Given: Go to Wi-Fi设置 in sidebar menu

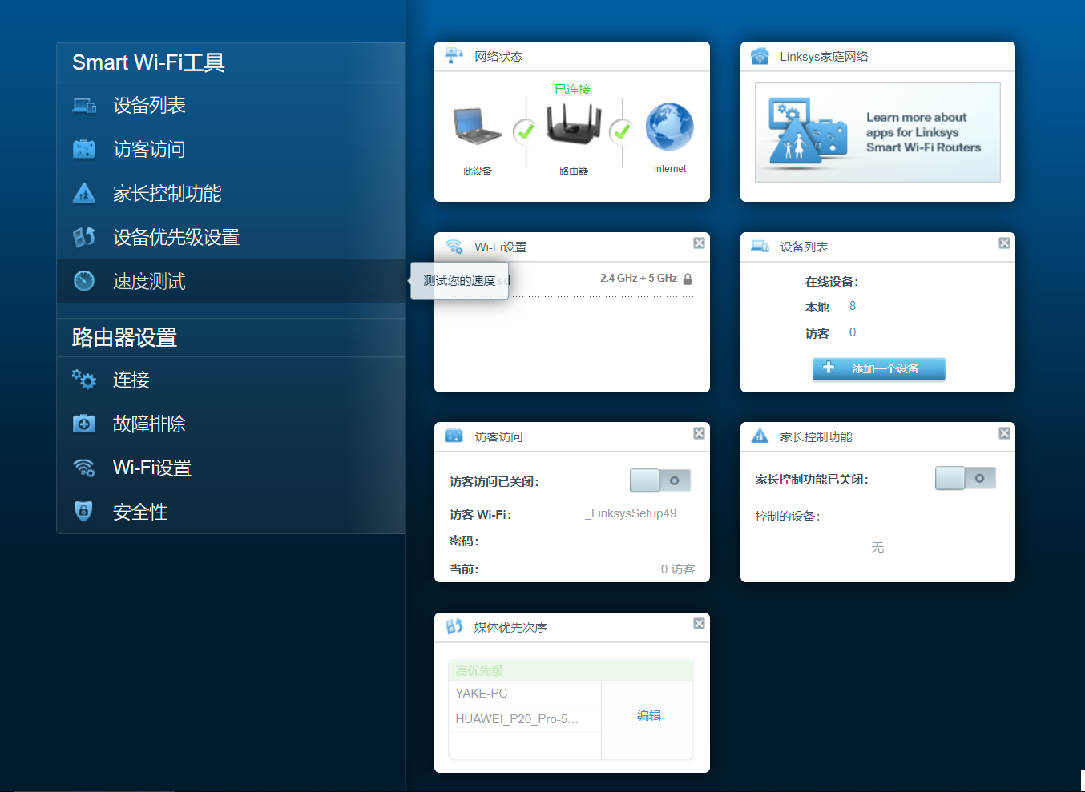Looking at the screenshot, I should 231,468.
